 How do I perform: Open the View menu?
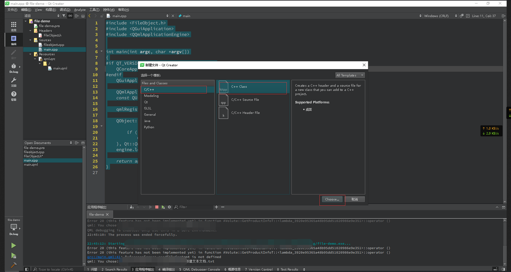(x=38, y=10)
